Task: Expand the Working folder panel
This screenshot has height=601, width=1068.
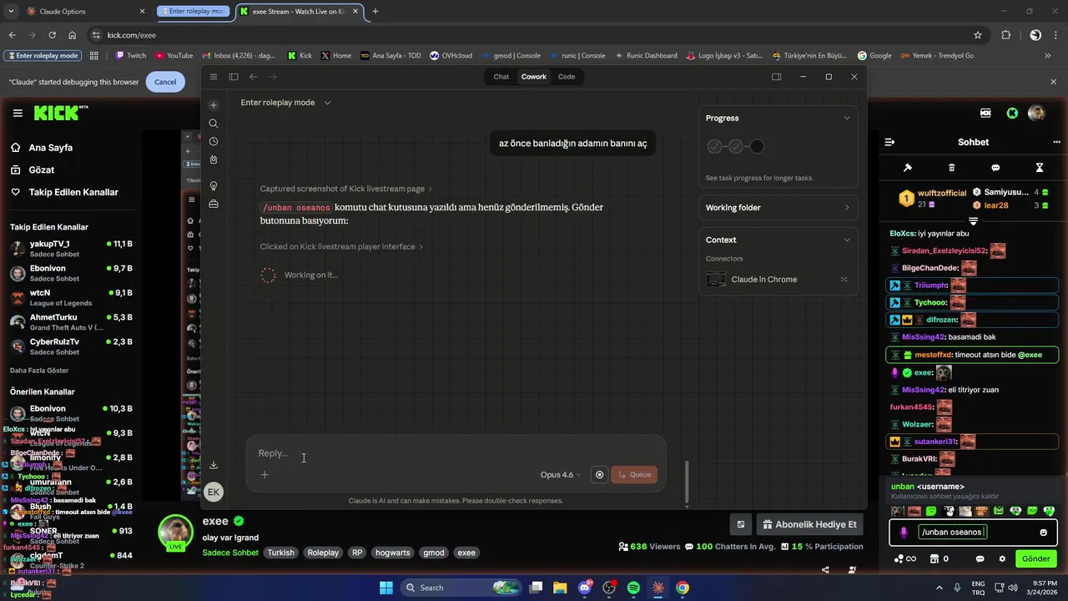Action: coord(847,208)
